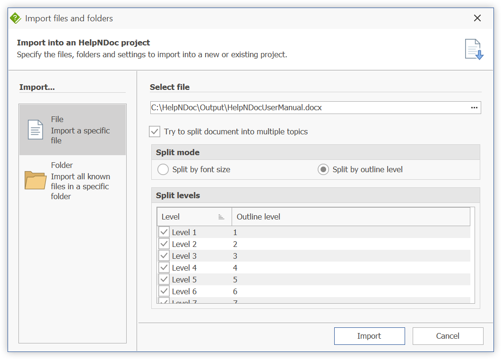Click the Import button

(370, 336)
